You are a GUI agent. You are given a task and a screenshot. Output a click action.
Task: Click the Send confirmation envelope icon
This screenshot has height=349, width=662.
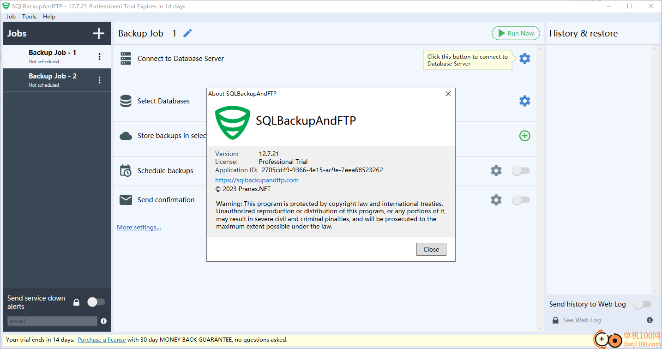[x=126, y=200]
